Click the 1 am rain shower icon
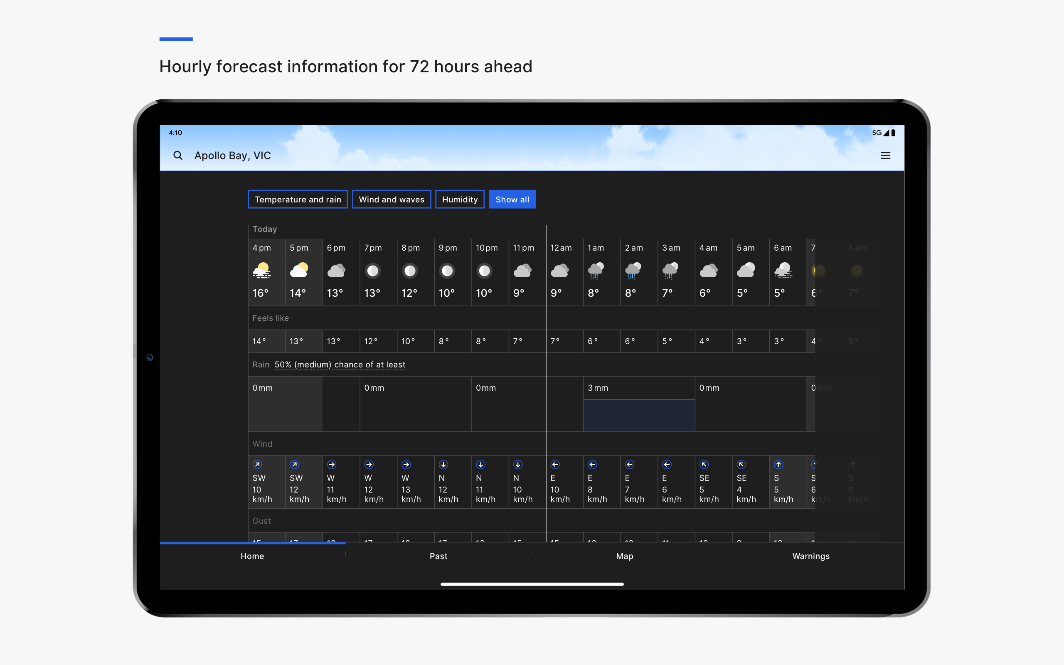 click(596, 271)
